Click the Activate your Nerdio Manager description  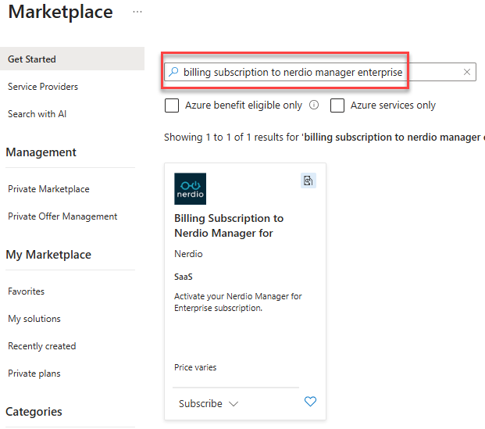tap(238, 302)
